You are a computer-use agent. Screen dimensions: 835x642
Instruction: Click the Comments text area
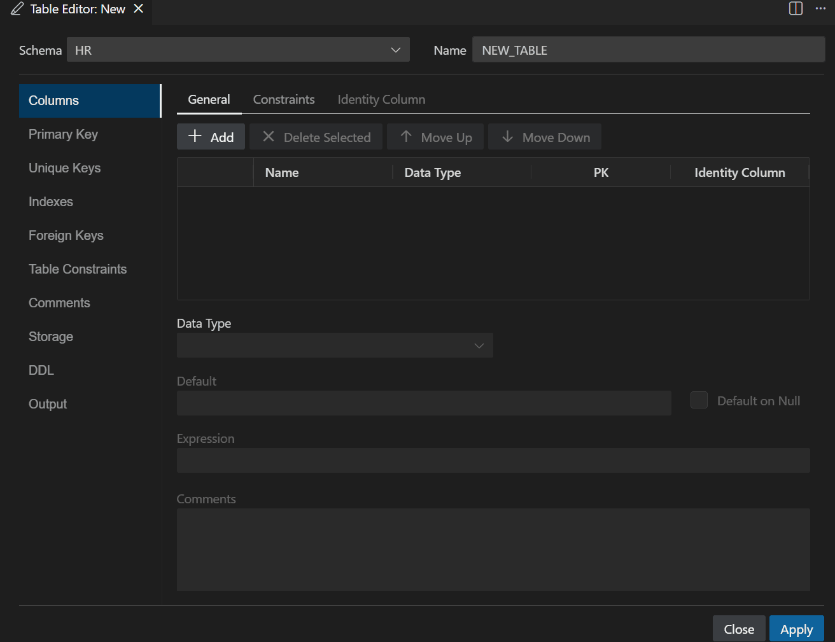point(493,550)
